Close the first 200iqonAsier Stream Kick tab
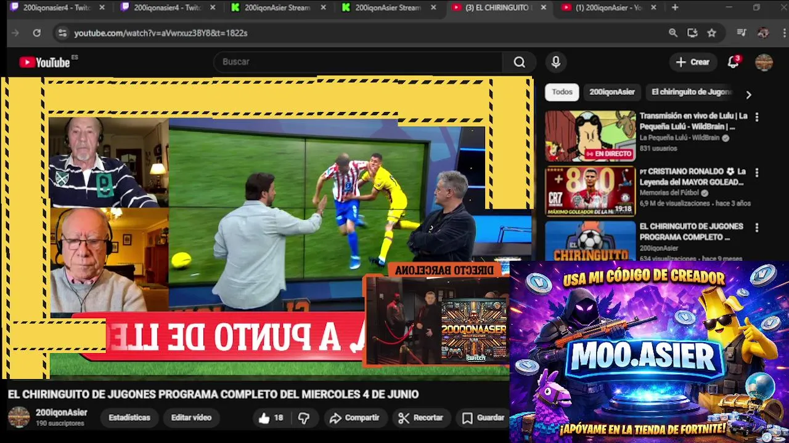Image resolution: width=789 pixels, height=443 pixels. [x=323, y=7]
